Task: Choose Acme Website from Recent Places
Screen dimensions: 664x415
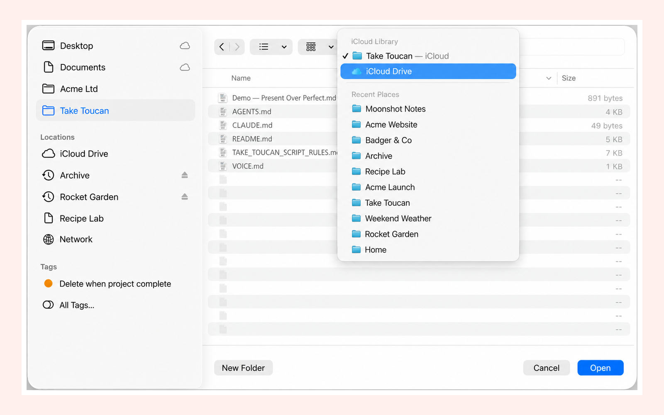Action: click(428, 124)
